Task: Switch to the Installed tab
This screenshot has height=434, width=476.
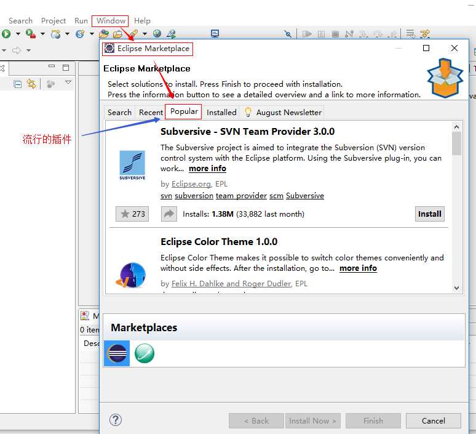Action: [221, 113]
